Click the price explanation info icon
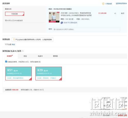The height and width of the screenshot is (118, 128). (x=103, y=4)
